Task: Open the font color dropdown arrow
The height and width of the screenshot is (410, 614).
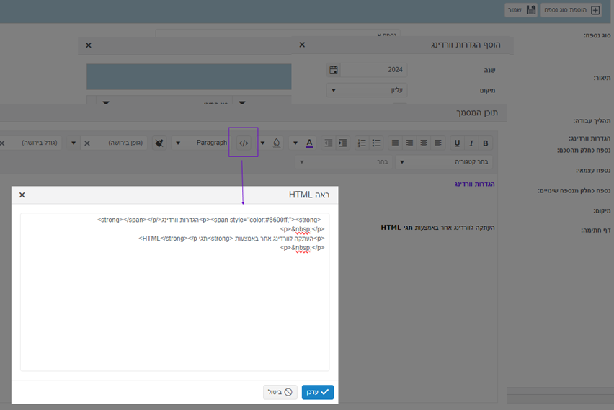Action: (x=295, y=143)
